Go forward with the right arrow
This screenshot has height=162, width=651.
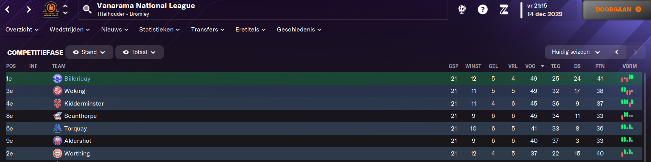click(x=29, y=9)
